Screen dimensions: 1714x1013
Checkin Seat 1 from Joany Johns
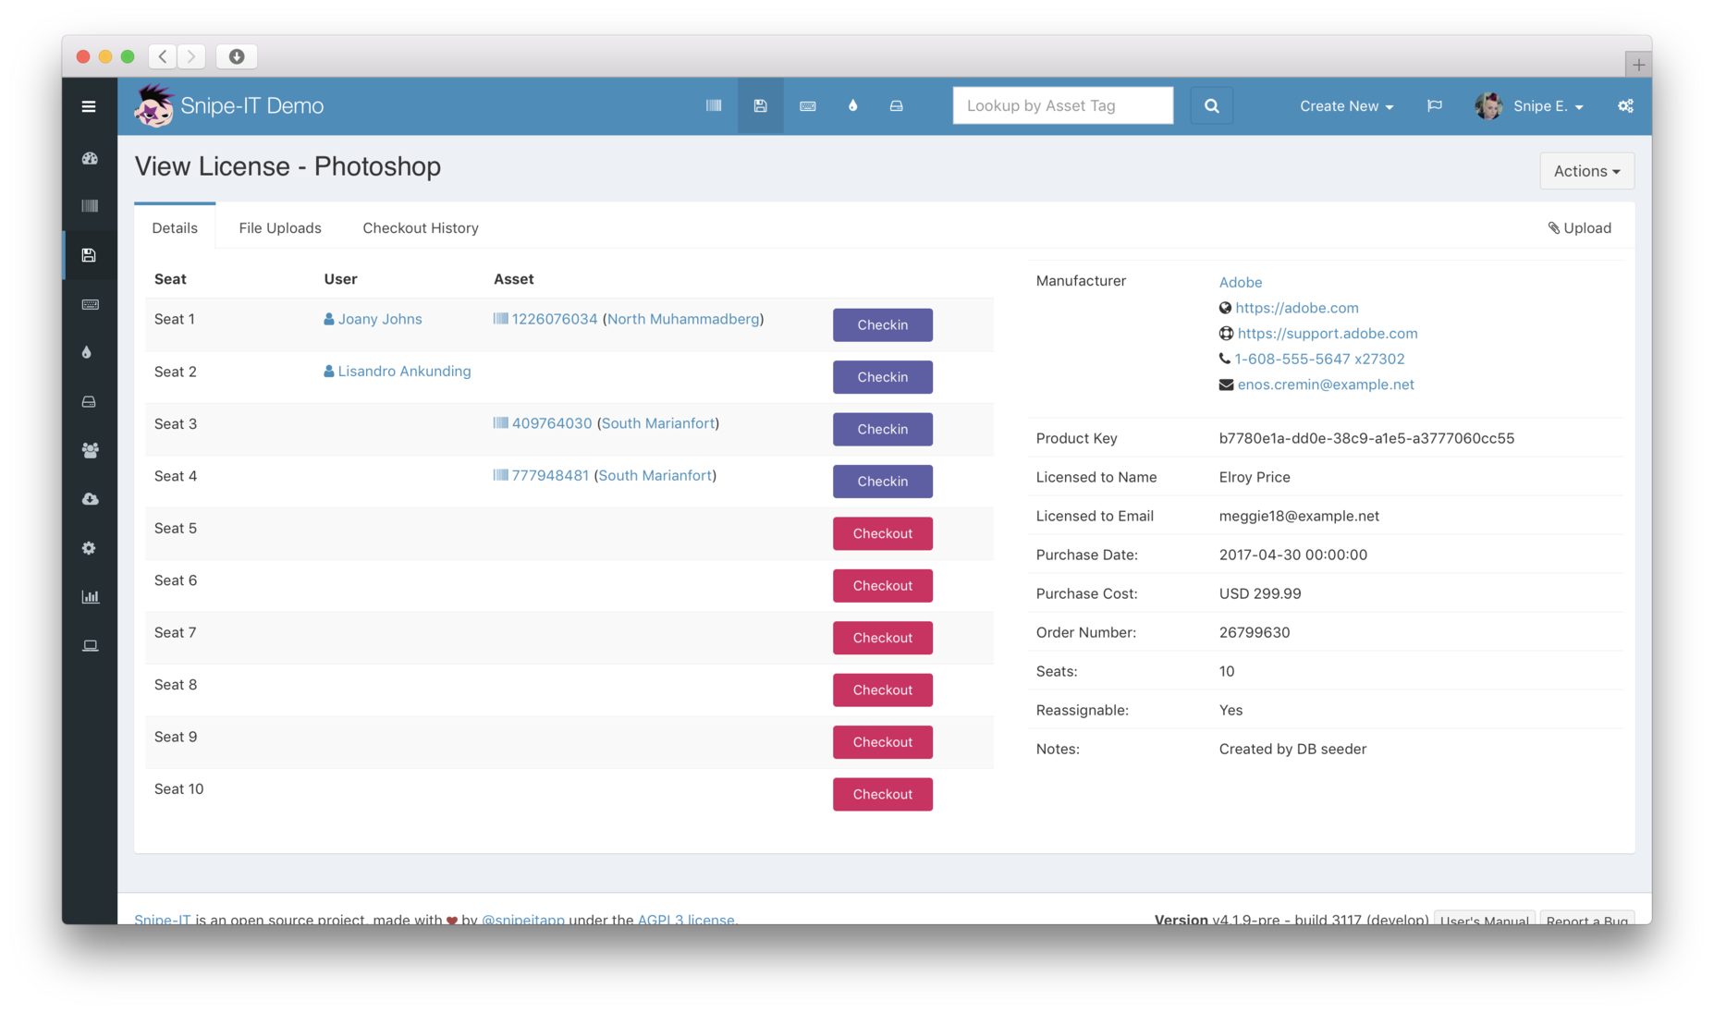pyautogui.click(x=882, y=324)
